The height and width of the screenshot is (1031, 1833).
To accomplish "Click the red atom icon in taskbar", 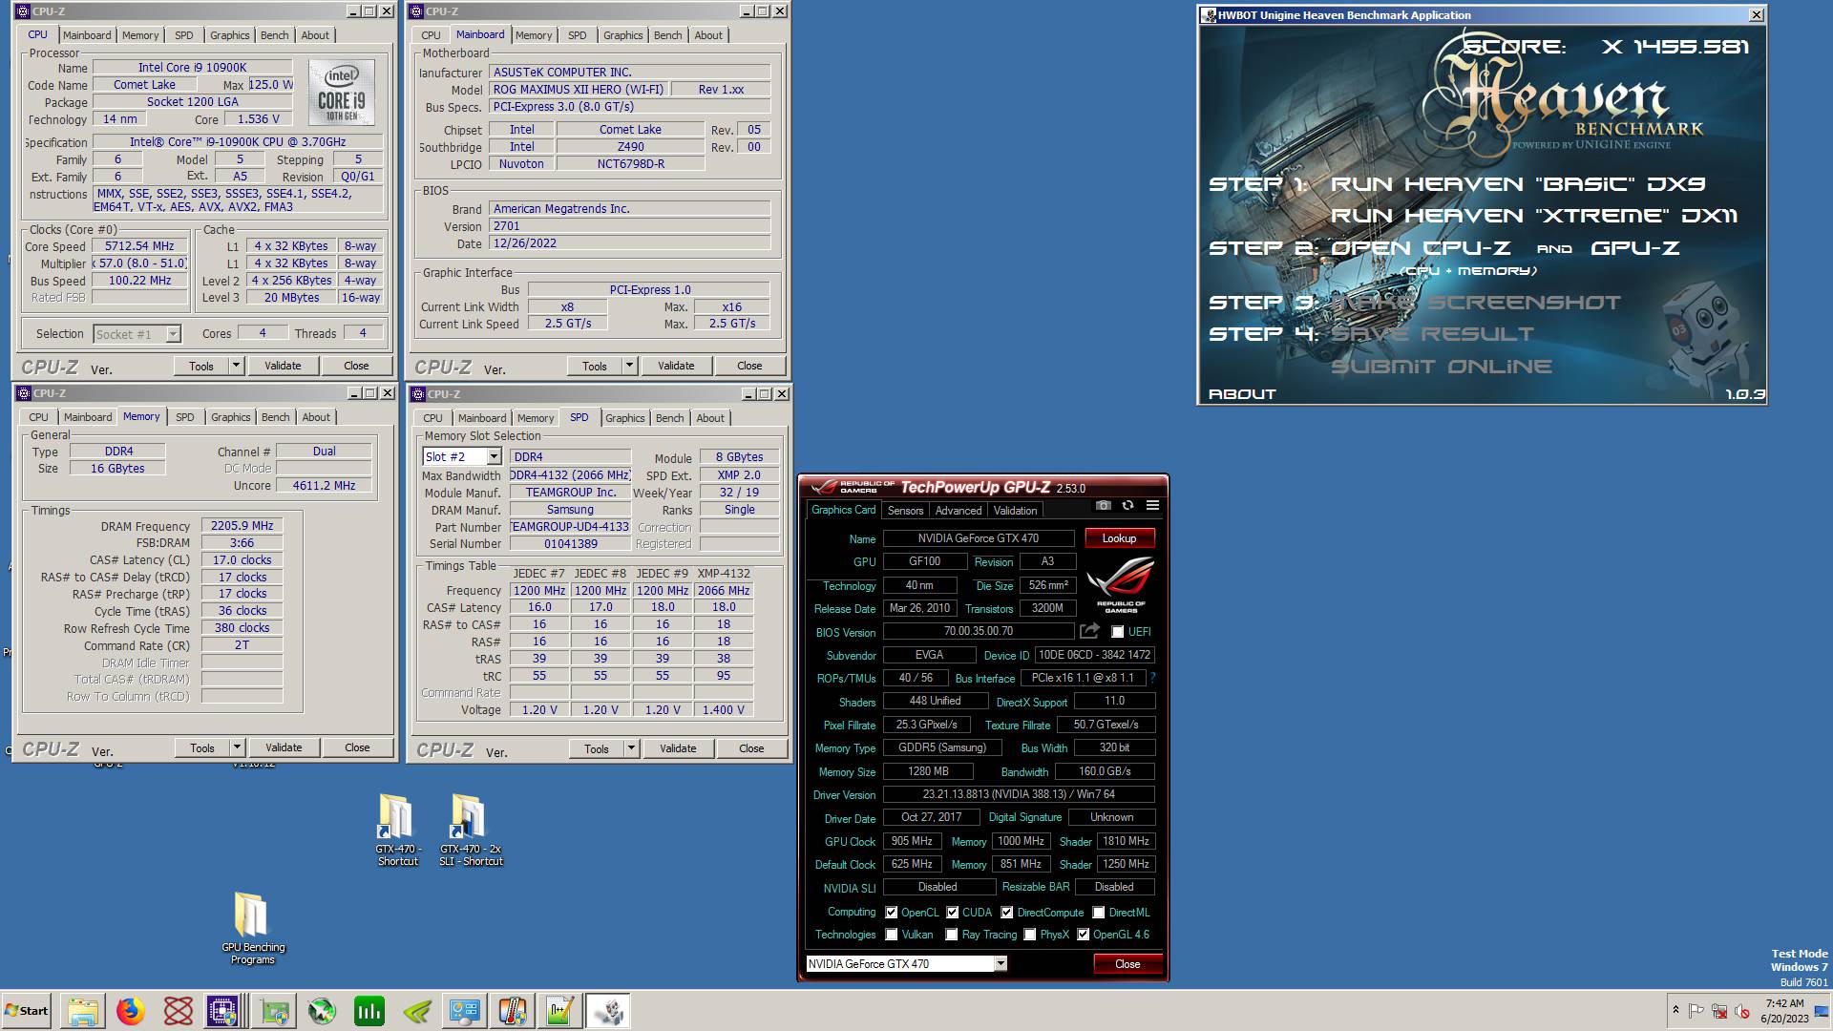I will coord(178,1011).
